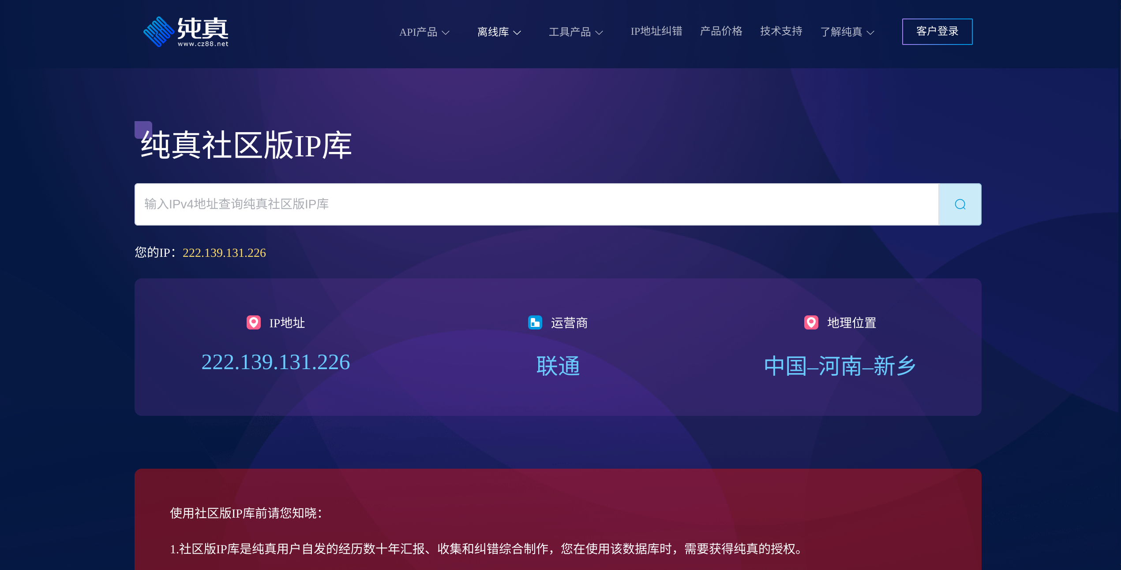The height and width of the screenshot is (570, 1121).
Task: Open the IP地址纠错 page
Action: (x=656, y=31)
